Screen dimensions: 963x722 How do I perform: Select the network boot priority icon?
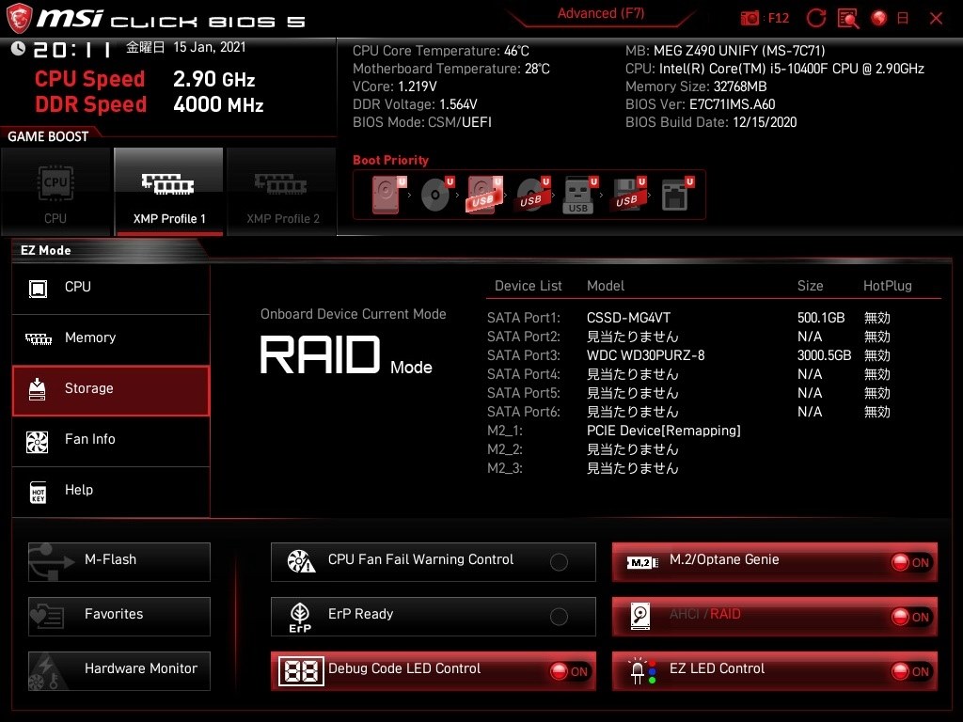click(x=676, y=194)
